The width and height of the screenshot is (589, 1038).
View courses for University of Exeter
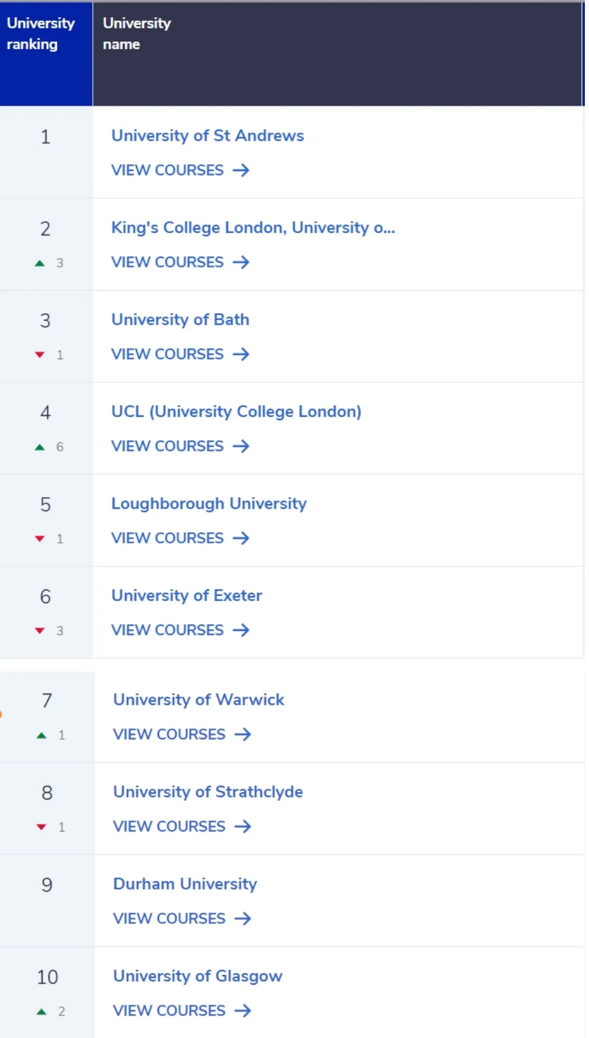click(x=180, y=630)
